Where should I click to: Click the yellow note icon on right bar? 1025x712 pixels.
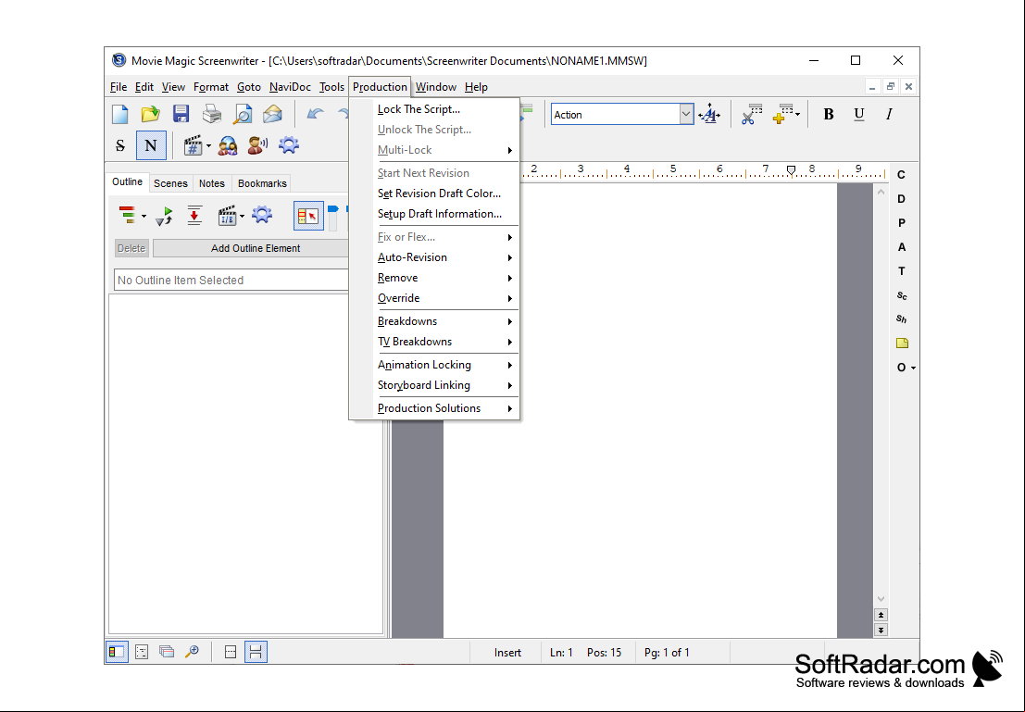[902, 344]
